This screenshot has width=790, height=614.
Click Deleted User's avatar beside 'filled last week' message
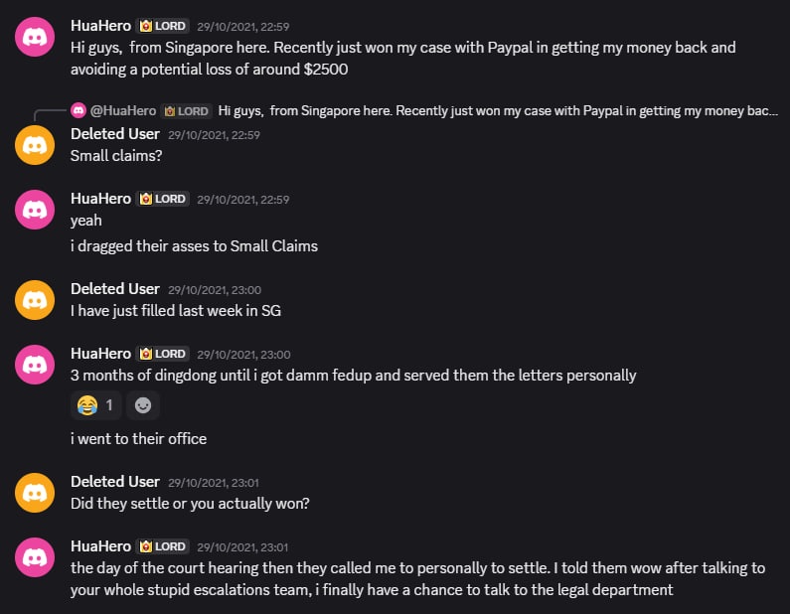tap(35, 300)
